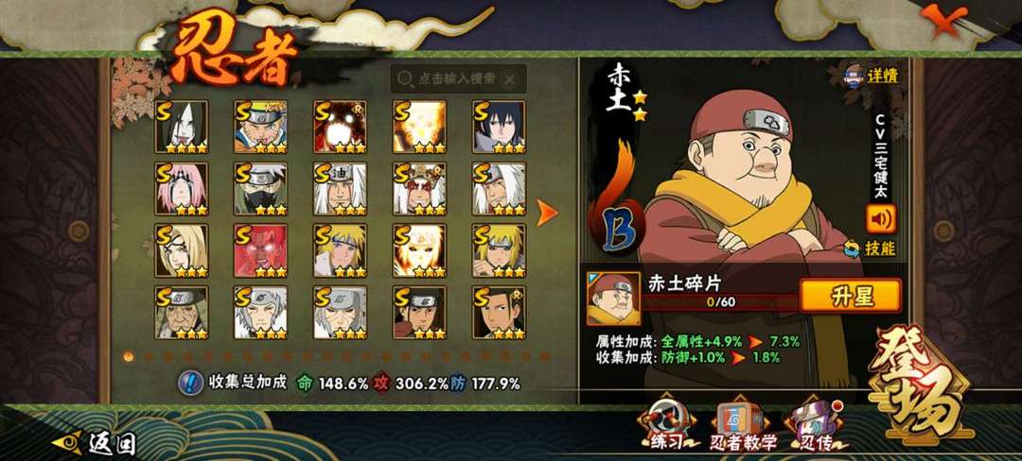Open the 忍传 ninja story icon
This screenshot has width=1022, height=461.
818,425
